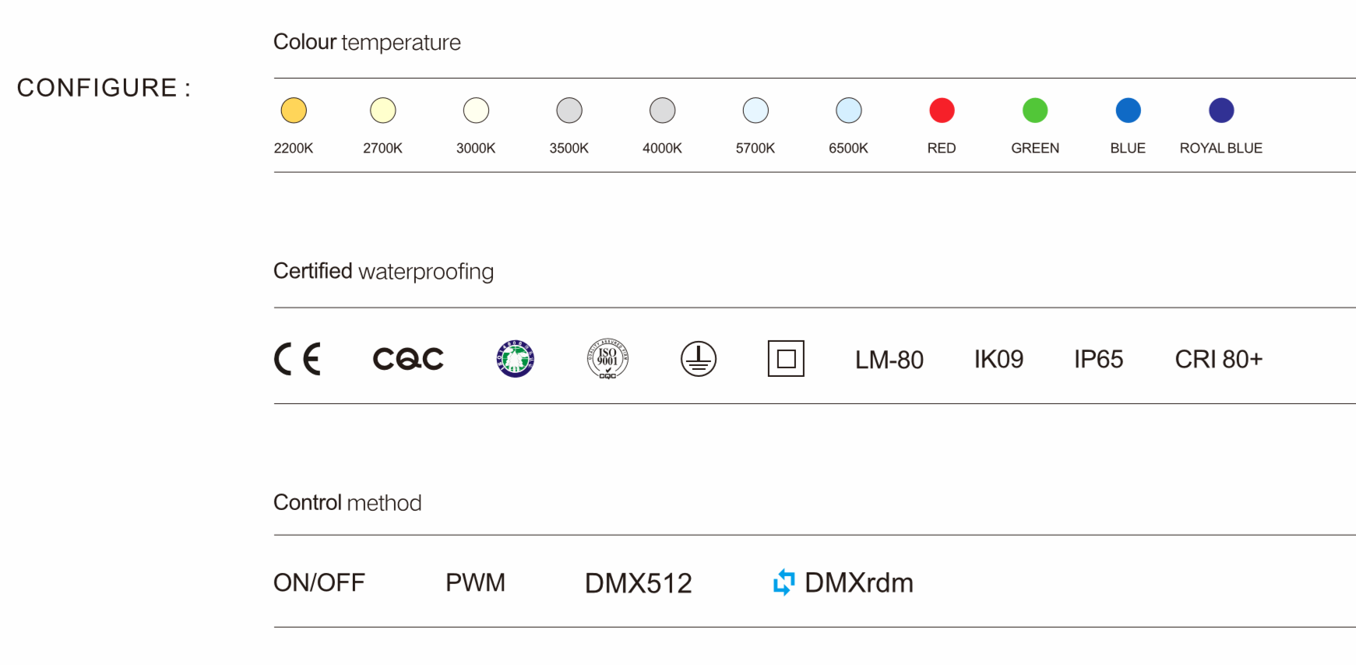This screenshot has width=1356, height=665.
Task: Click the LM-80 certification text
Action: [x=889, y=360]
